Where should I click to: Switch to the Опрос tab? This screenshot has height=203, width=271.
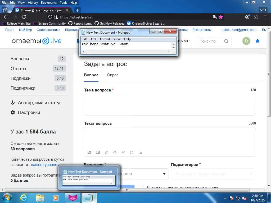tap(112, 75)
